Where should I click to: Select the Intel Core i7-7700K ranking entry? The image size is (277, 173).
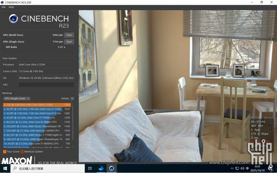tap(33, 118)
